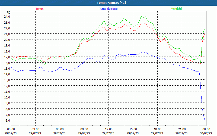Screen dimensions: 217x136
Task: Click the 19,0 y-axis value
Action: [7, 45]
